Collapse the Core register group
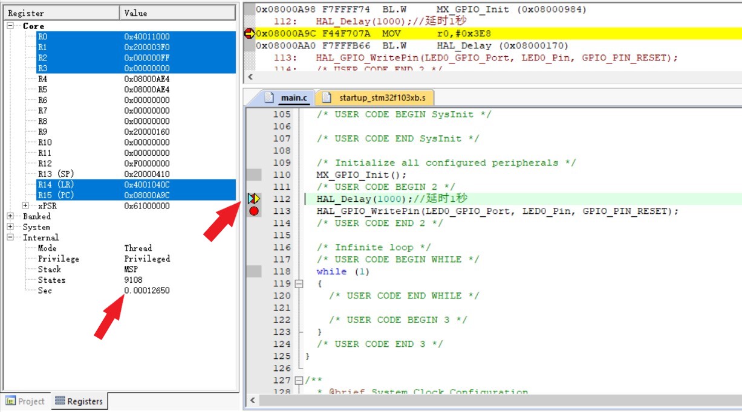 click(10, 26)
